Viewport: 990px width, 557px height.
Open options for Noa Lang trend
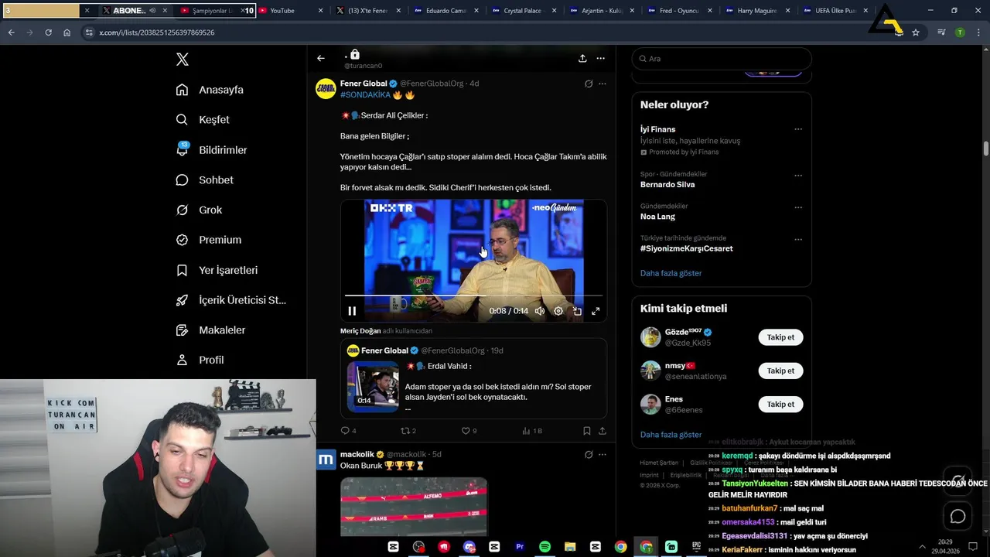[x=798, y=207]
